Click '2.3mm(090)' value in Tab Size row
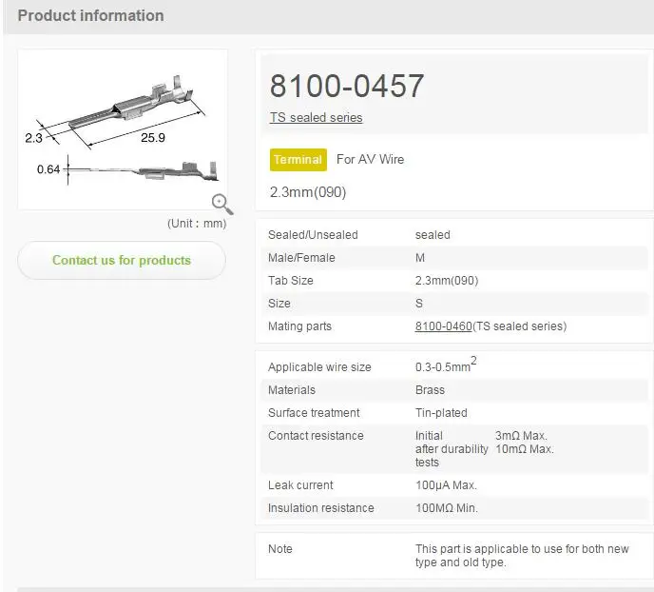654x592 pixels. click(447, 281)
